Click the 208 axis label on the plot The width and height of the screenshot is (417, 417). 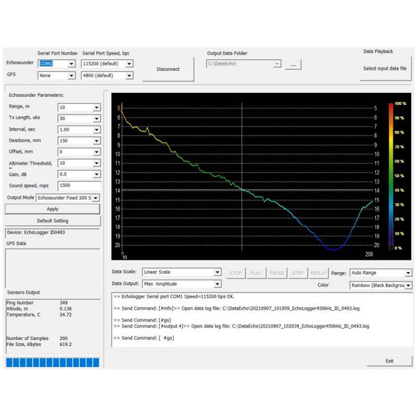(x=369, y=255)
